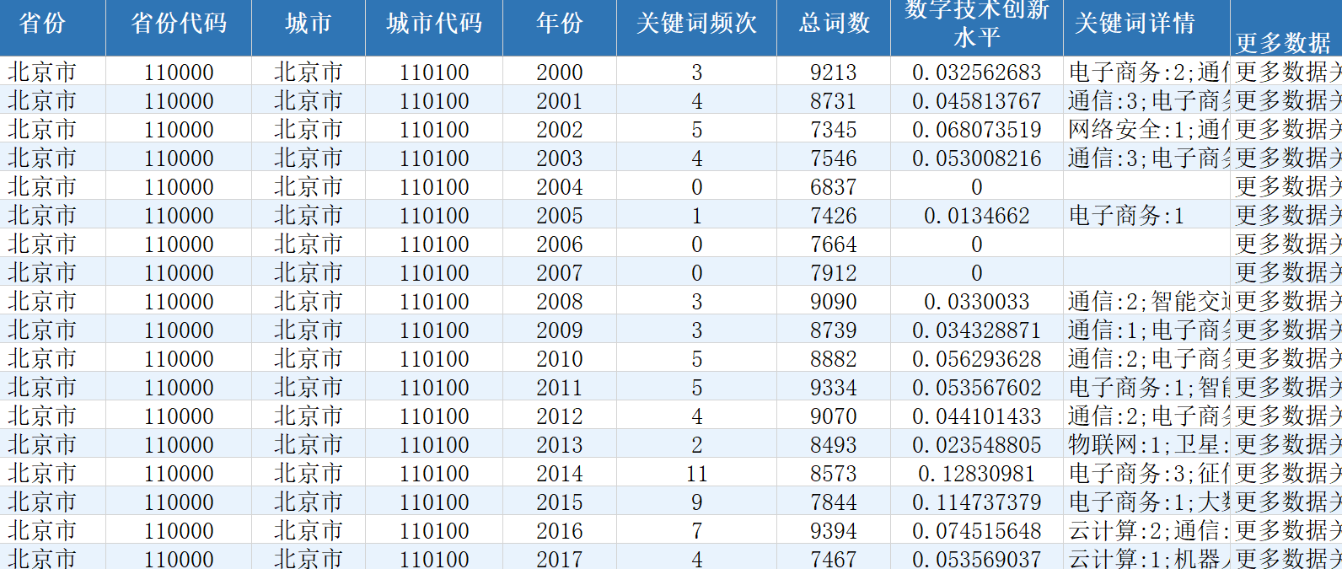Click innovation value 0.056293628
1342x569 pixels.
pyautogui.click(x=977, y=359)
